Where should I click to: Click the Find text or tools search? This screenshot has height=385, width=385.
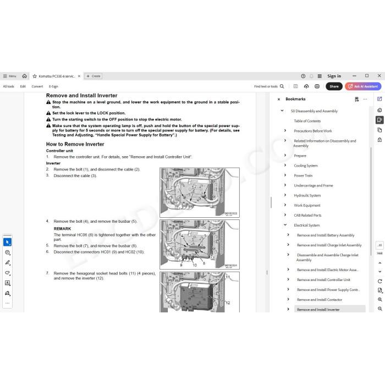[x=269, y=86]
